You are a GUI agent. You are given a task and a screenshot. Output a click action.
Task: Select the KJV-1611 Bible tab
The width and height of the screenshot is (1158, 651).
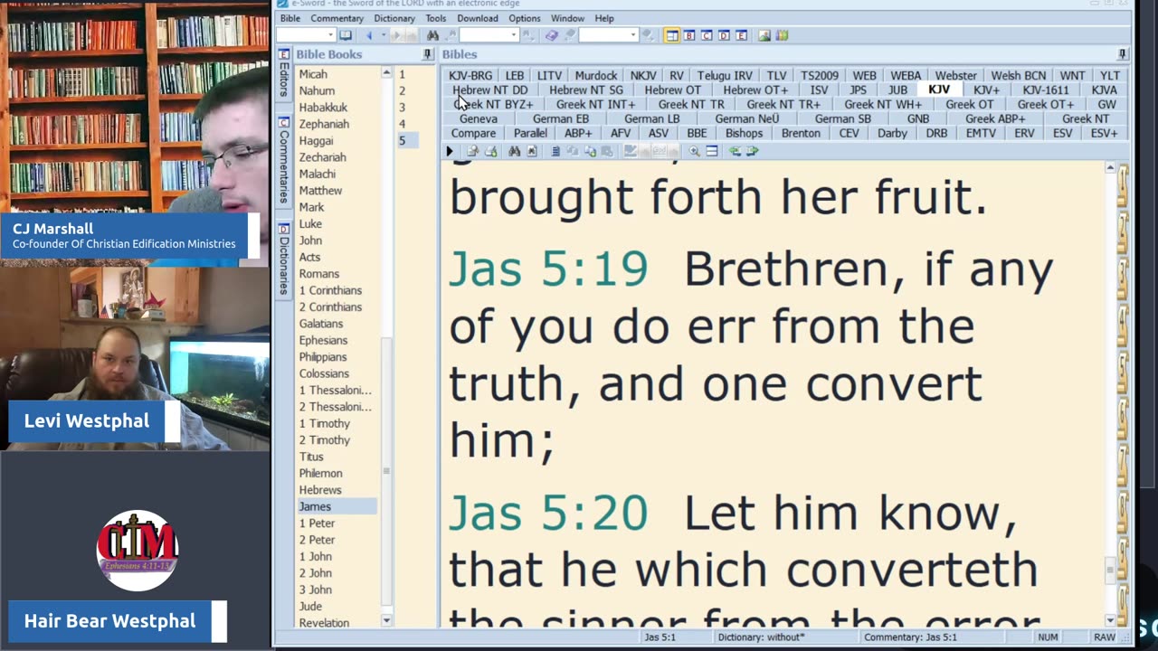[1046, 90]
